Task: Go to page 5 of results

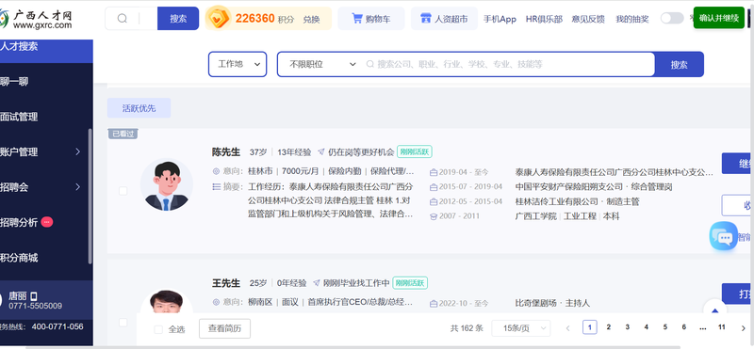Action: (665, 327)
